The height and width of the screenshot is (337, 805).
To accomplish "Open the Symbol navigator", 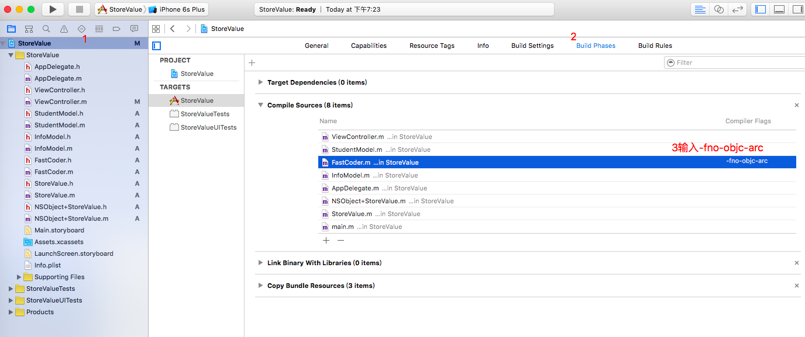I will click(29, 29).
